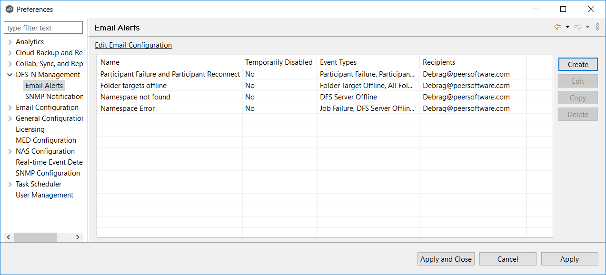Open the forward history dropdown arrow
This screenshot has height=275, width=606.
tap(587, 27)
